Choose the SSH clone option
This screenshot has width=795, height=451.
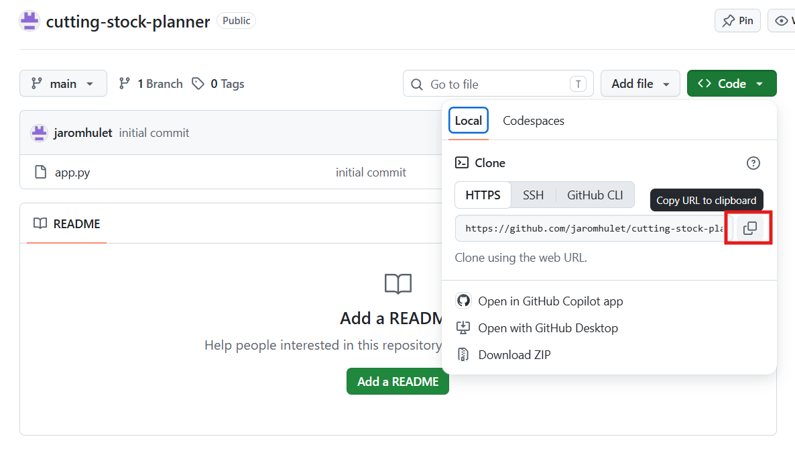(534, 195)
